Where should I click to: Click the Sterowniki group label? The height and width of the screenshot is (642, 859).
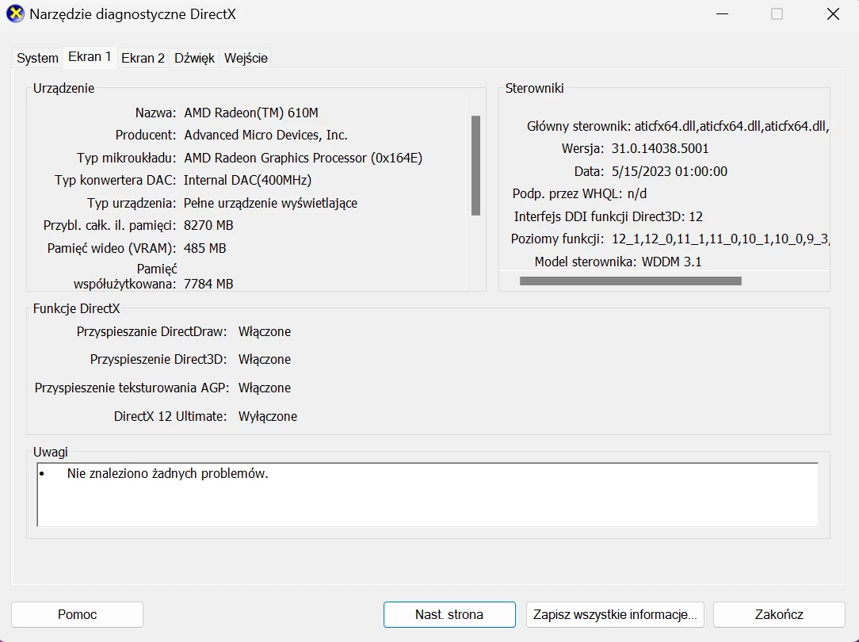click(535, 88)
